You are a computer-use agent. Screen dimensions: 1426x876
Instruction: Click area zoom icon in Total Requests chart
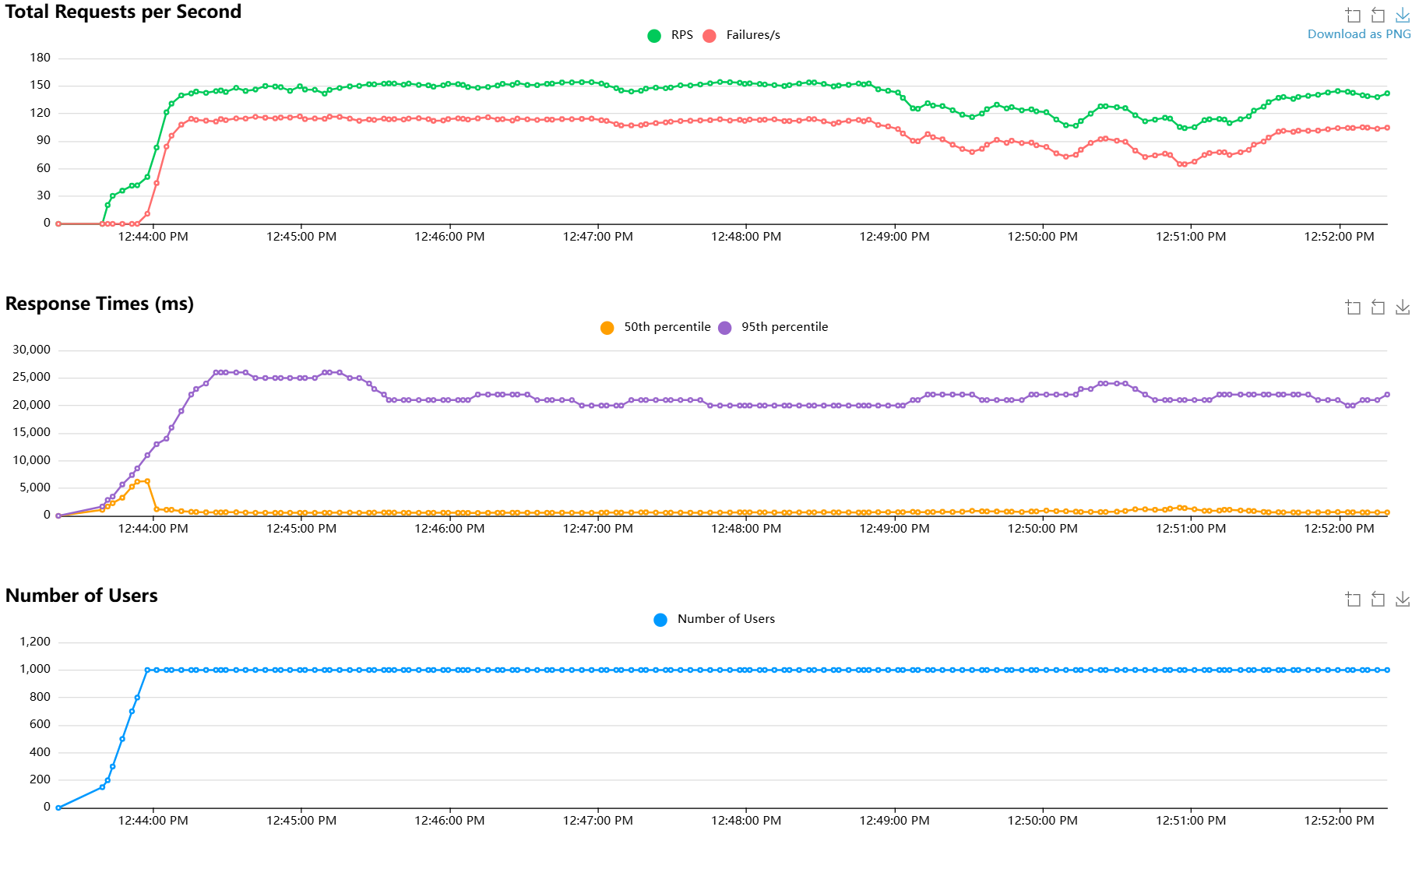(1353, 16)
